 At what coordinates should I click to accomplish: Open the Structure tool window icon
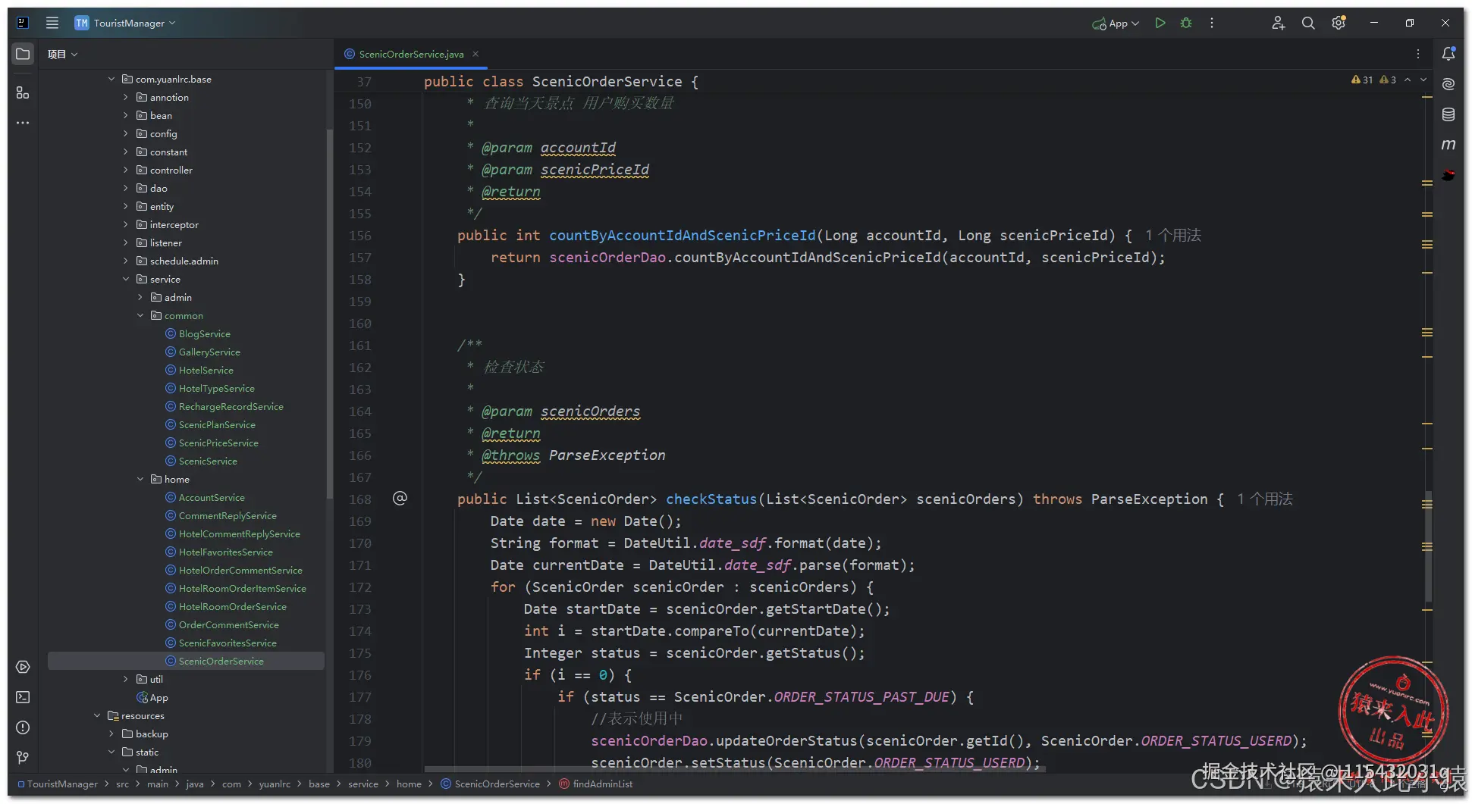(23, 92)
